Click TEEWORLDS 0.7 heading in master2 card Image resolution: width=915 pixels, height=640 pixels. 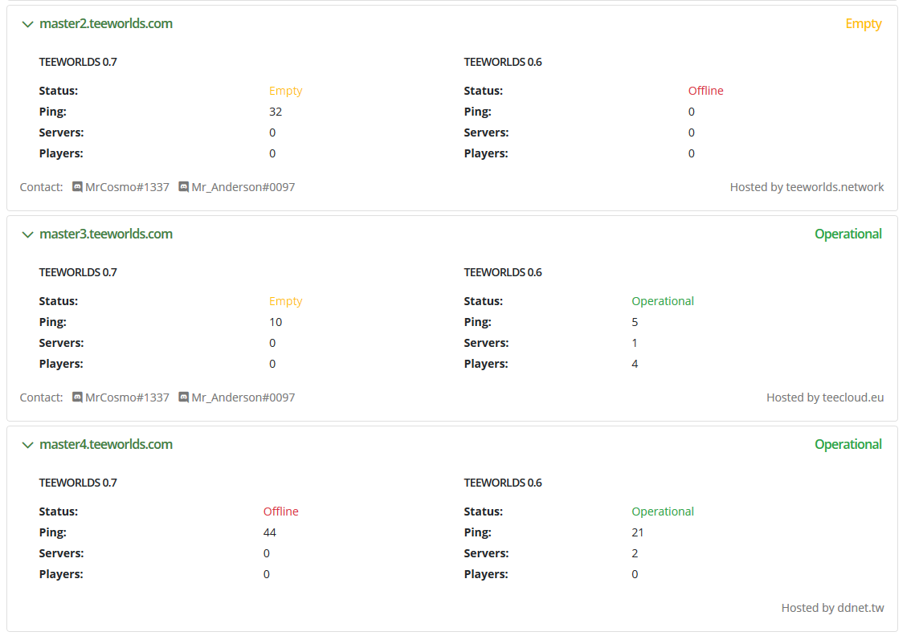[x=78, y=62]
